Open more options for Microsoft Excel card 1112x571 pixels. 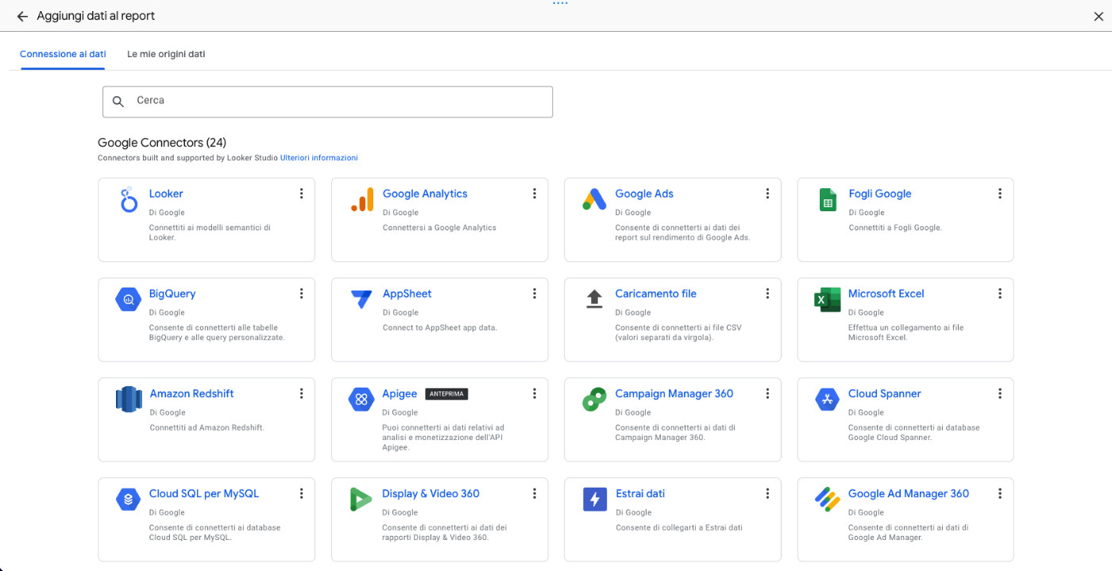1000,294
